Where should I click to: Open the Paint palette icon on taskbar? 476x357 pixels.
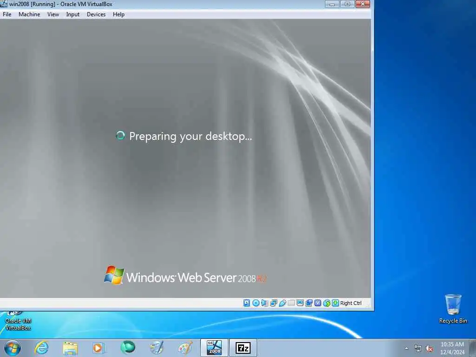pos(185,348)
